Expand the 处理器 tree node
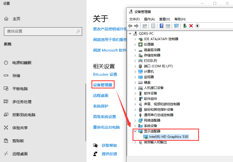This screenshot has width=233, height=162. coord(135,44)
